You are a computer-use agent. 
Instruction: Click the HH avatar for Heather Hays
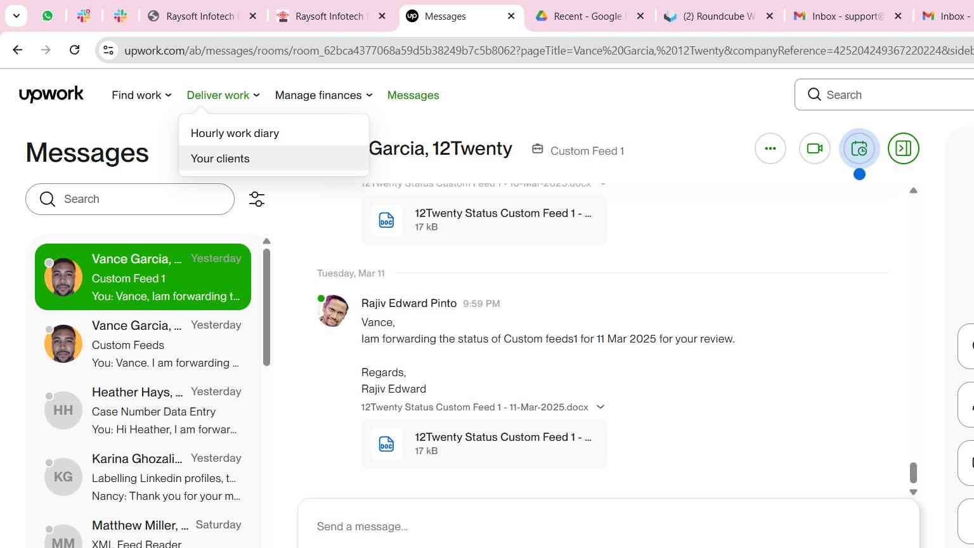coord(63,410)
